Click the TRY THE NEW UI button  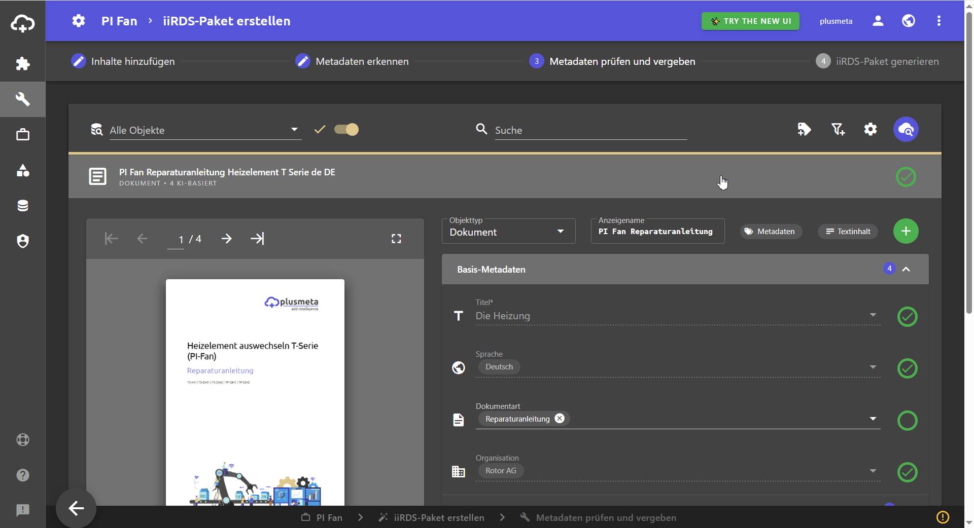750,21
